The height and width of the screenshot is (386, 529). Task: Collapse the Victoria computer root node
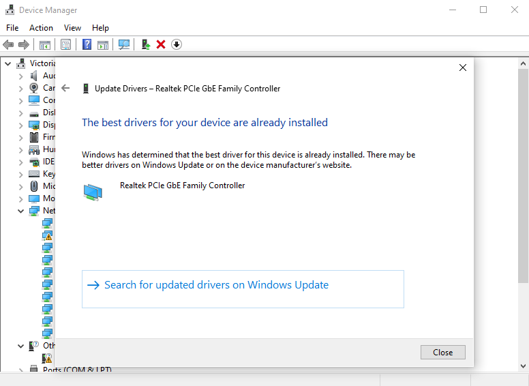pyautogui.click(x=8, y=64)
